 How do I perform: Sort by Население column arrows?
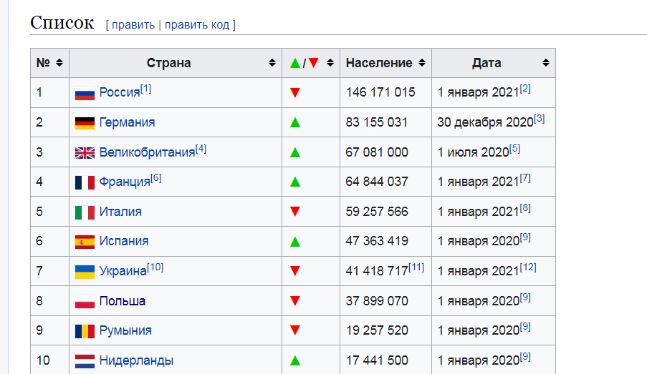tap(422, 63)
